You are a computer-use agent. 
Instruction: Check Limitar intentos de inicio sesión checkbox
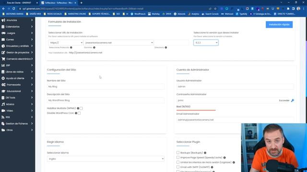click(x=178, y=162)
